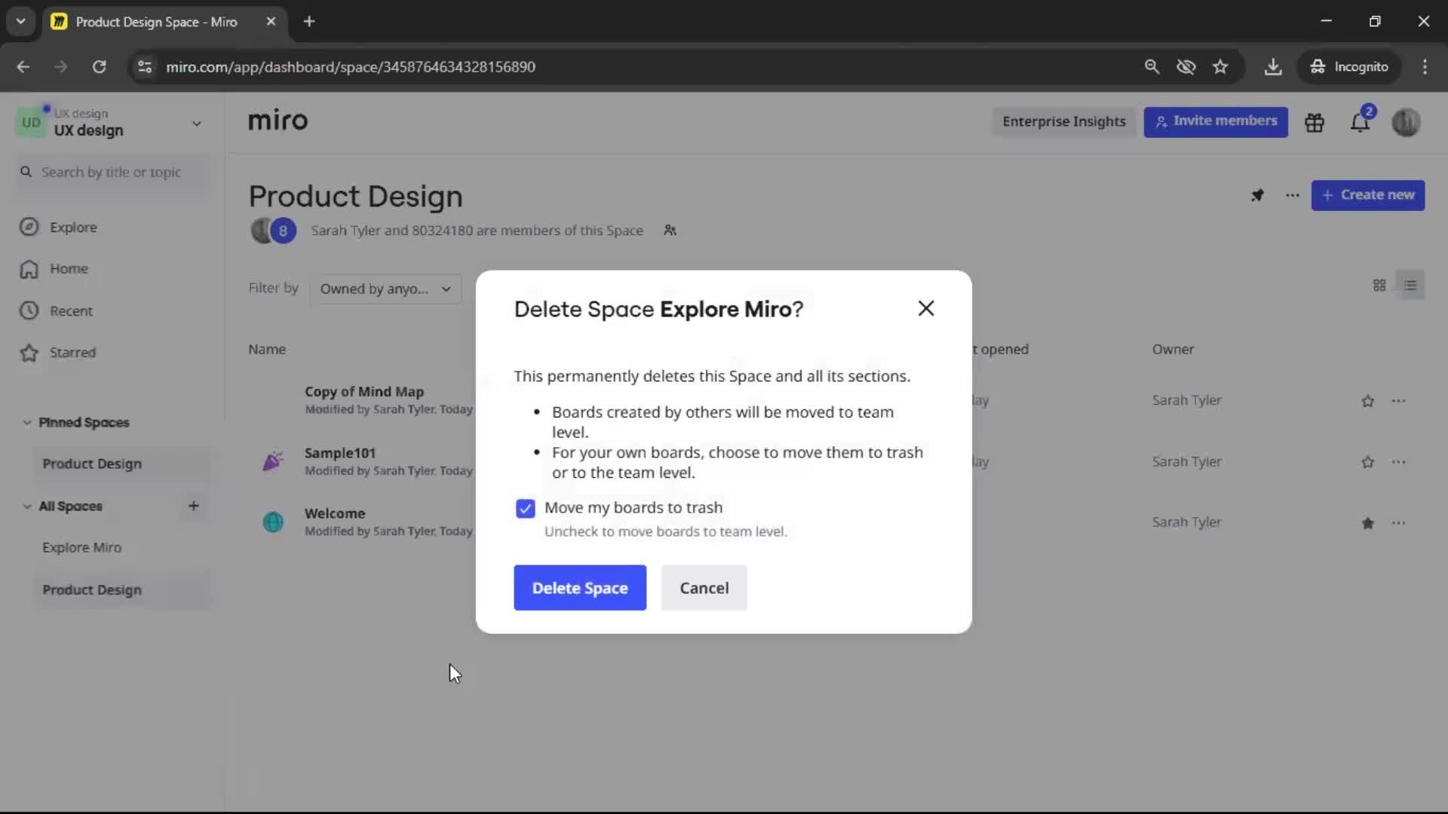Open Chrome menu three dots
Screen dimensions: 1448x814
(1425, 67)
